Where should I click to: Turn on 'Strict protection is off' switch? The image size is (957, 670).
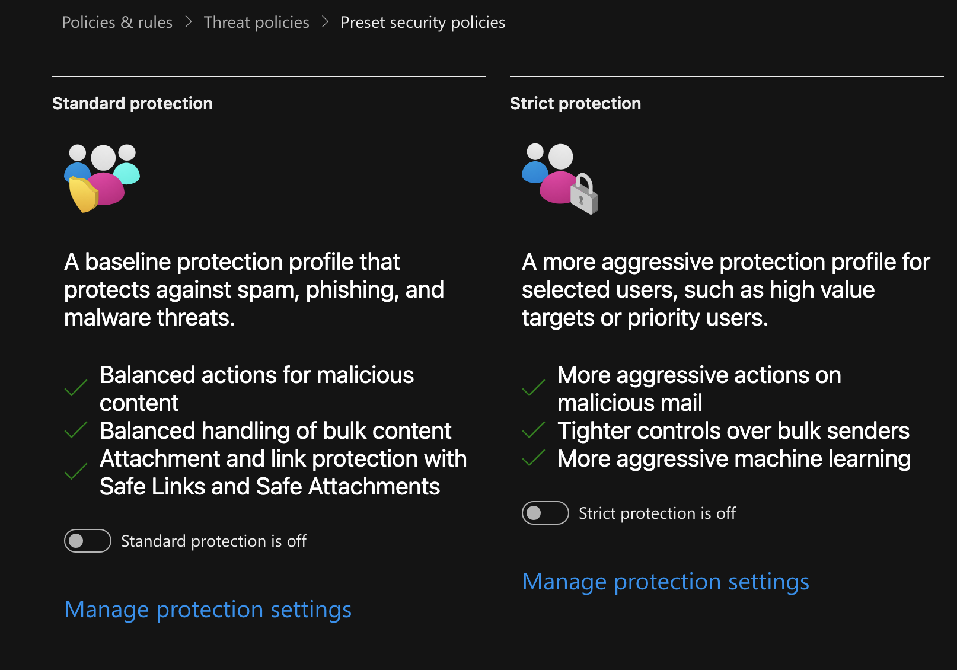545,513
